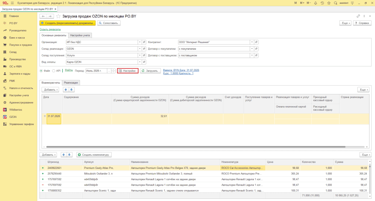Image resolution: width=375 pixels, height=201 pixels.
Task: Open the Склад section icon
Action: 5,52
